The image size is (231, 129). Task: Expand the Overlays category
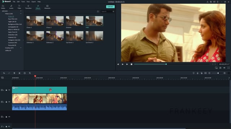tap(21, 48)
